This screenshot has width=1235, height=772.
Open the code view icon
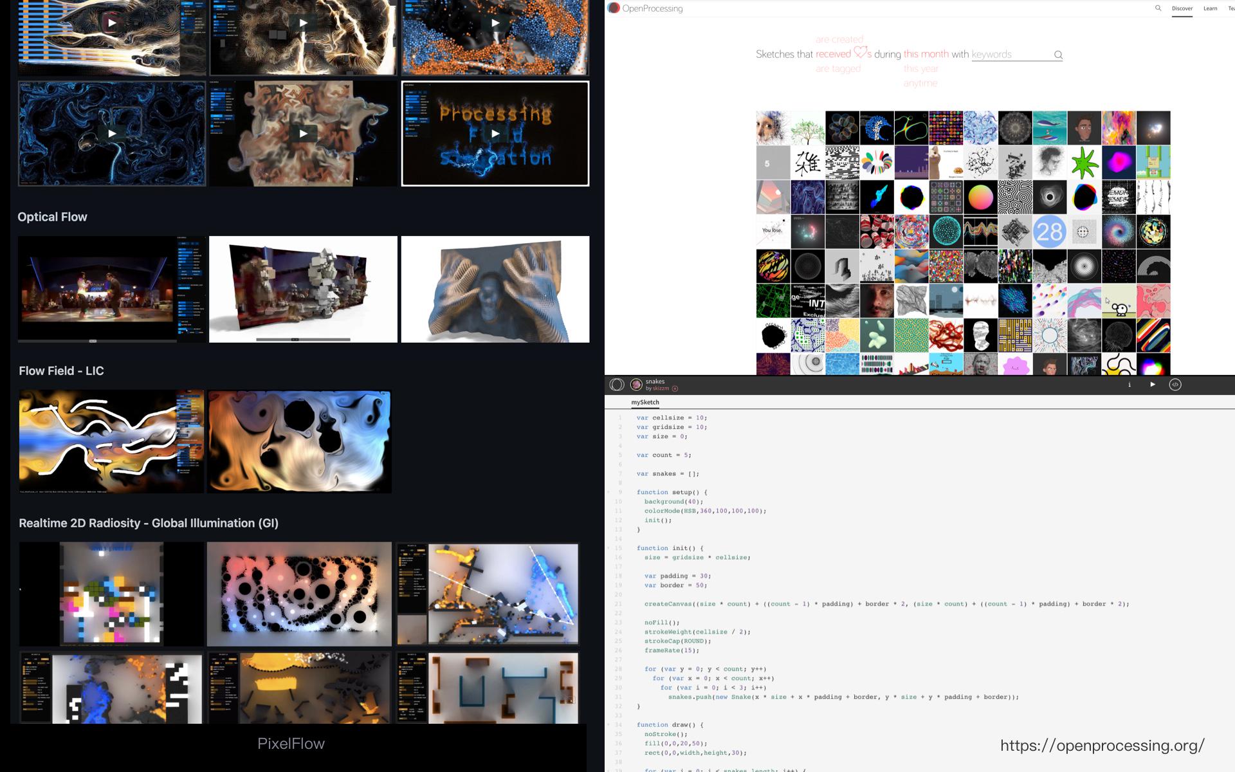pos(1175,385)
